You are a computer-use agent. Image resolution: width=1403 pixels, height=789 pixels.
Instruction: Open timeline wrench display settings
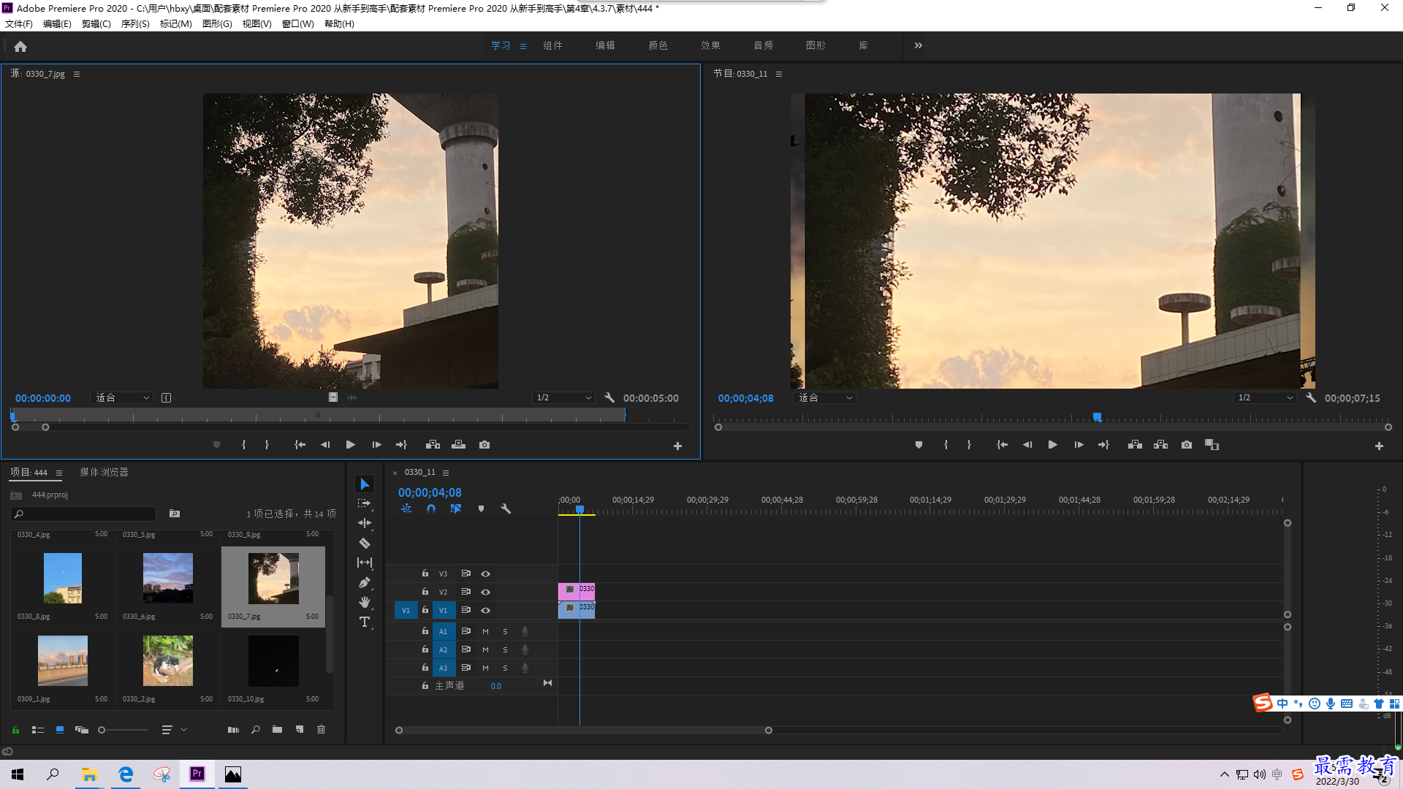click(x=505, y=508)
